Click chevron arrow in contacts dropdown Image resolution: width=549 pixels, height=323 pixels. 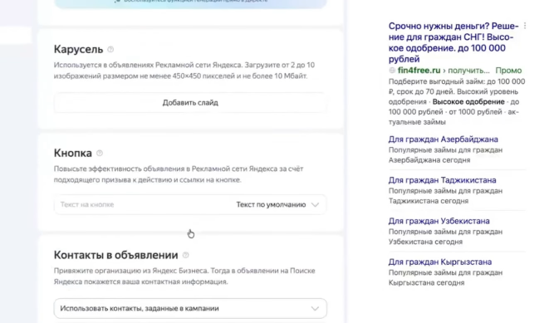pyautogui.click(x=315, y=309)
